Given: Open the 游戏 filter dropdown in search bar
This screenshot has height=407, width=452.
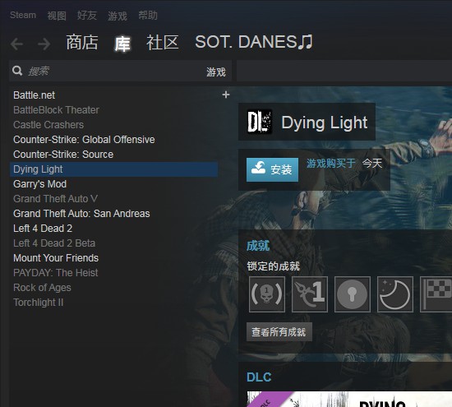Looking at the screenshot, I should click(x=216, y=72).
